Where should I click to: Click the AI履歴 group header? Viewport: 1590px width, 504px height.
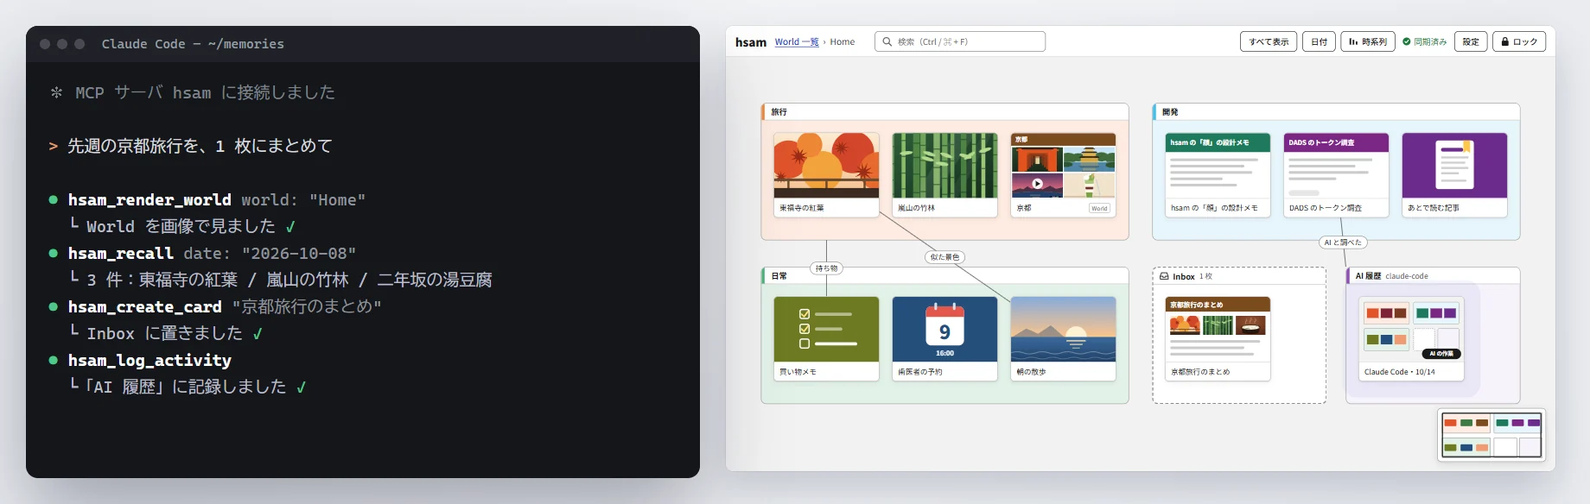click(1433, 276)
